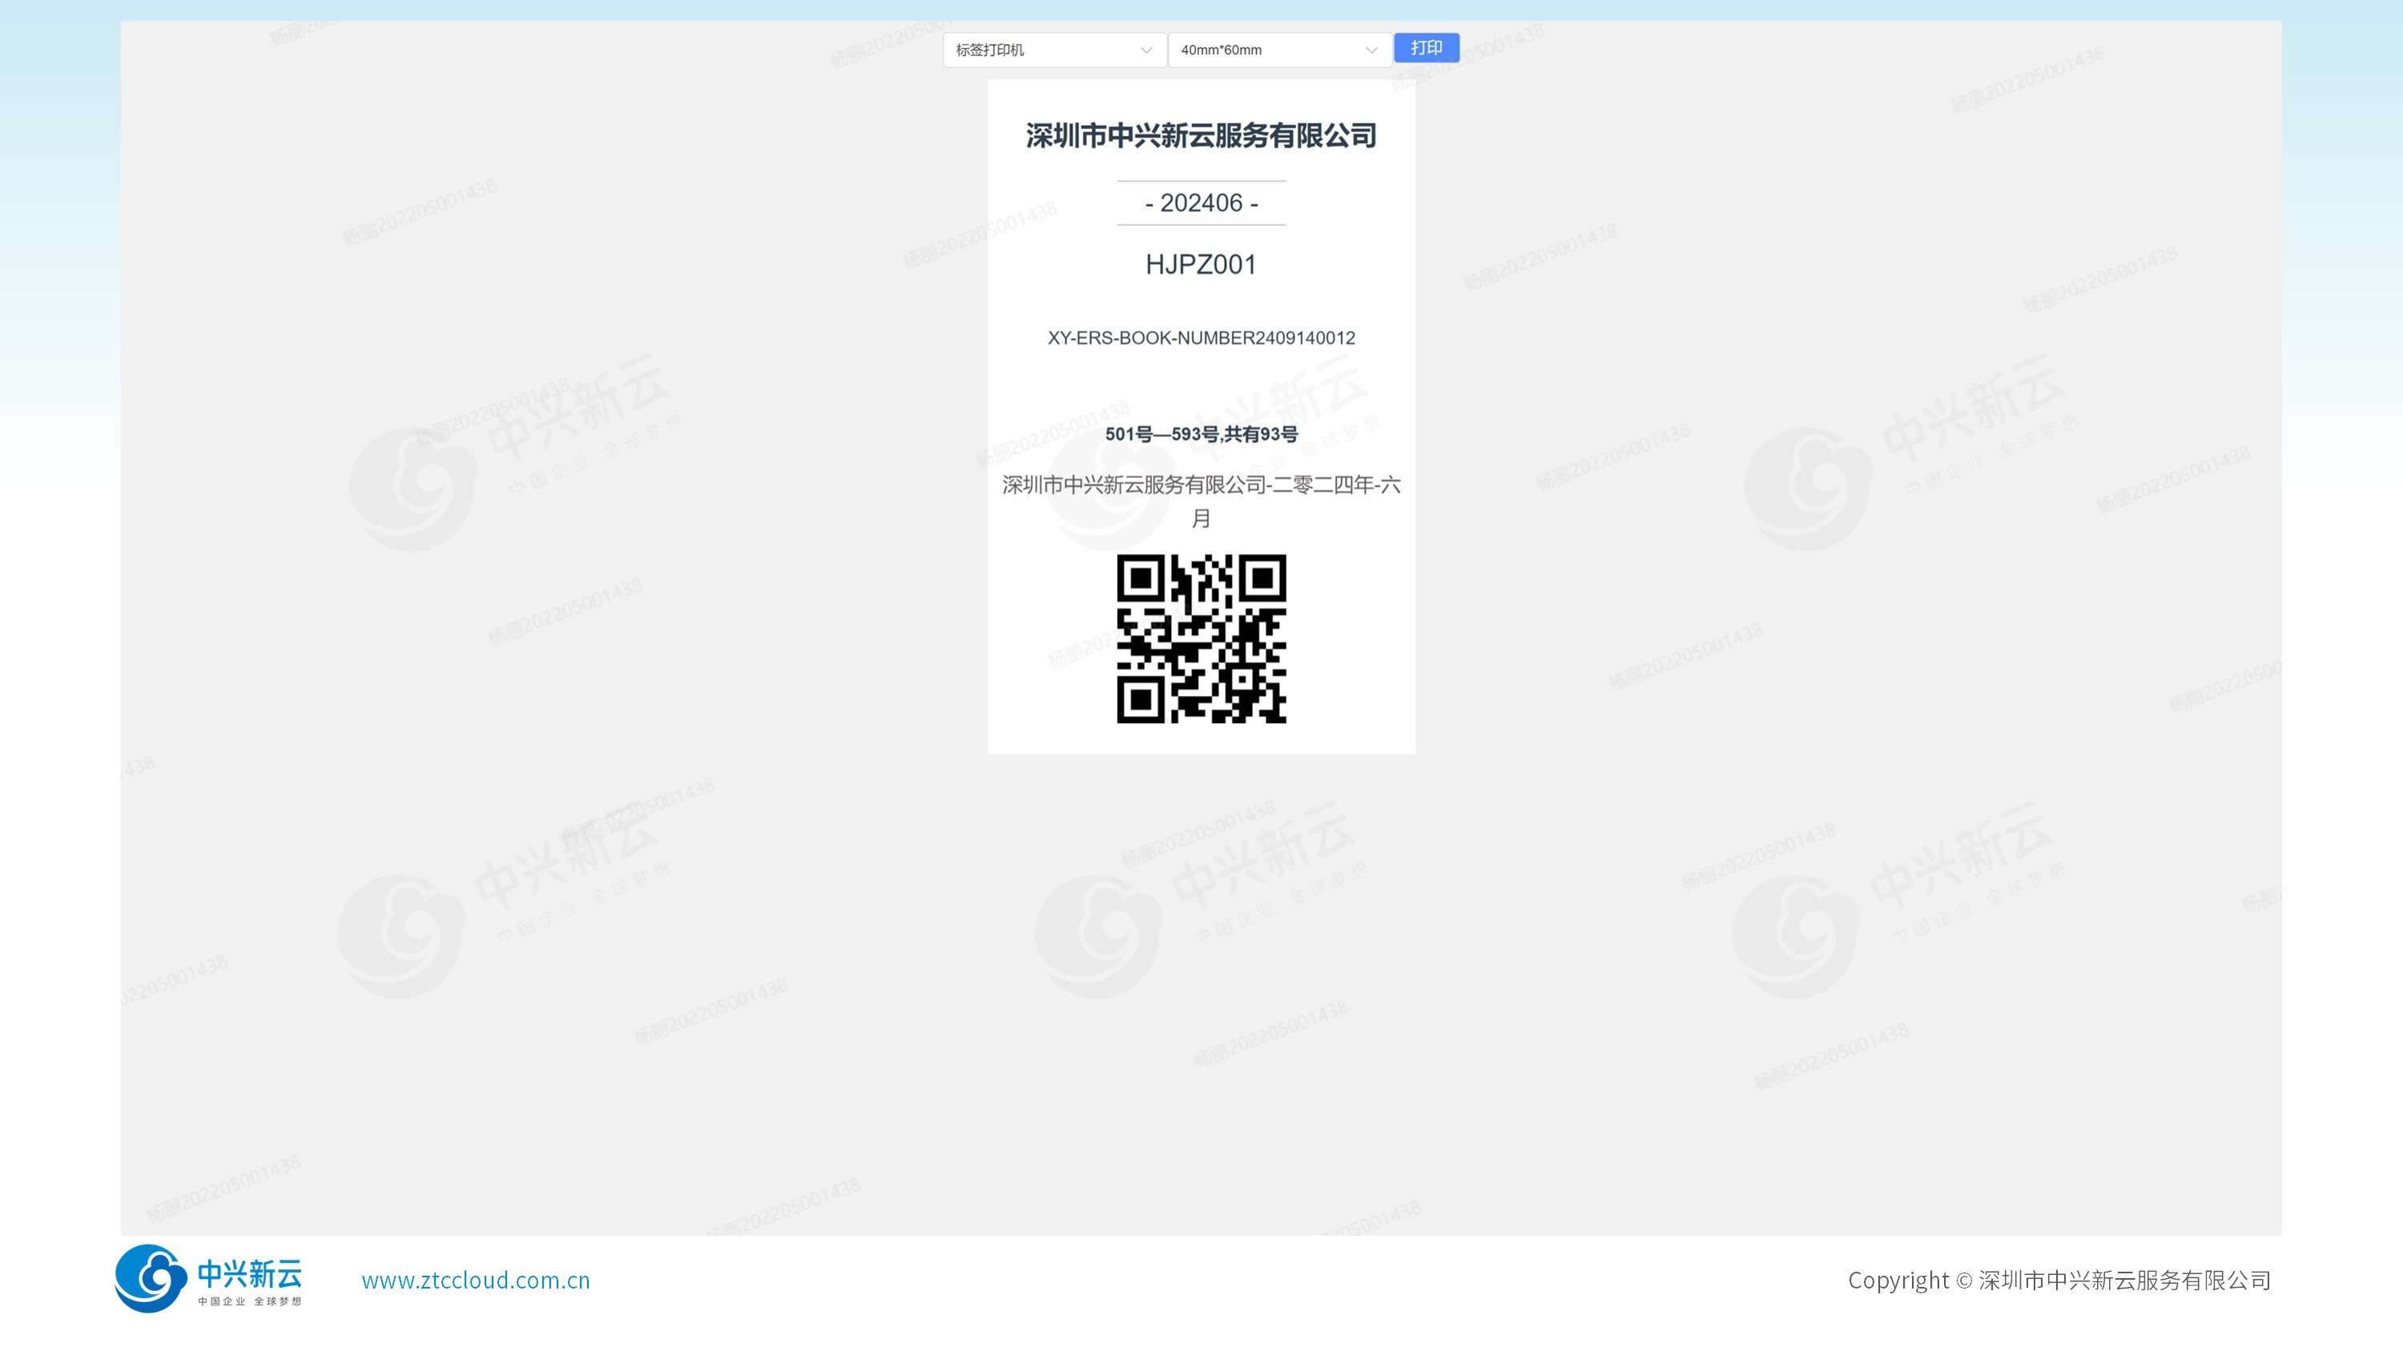Screen dimensions: 2403x1351
Task: Click the text 501号—593号,共有93号
Action: tap(1201, 435)
